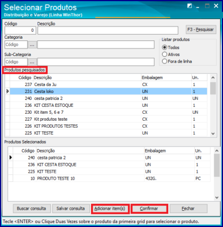
Task: Focus the Sub-Categoria description field
Action: click(96, 62)
